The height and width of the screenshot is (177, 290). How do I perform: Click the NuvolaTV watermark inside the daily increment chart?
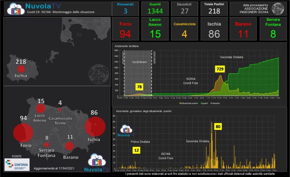[x=125, y=131]
